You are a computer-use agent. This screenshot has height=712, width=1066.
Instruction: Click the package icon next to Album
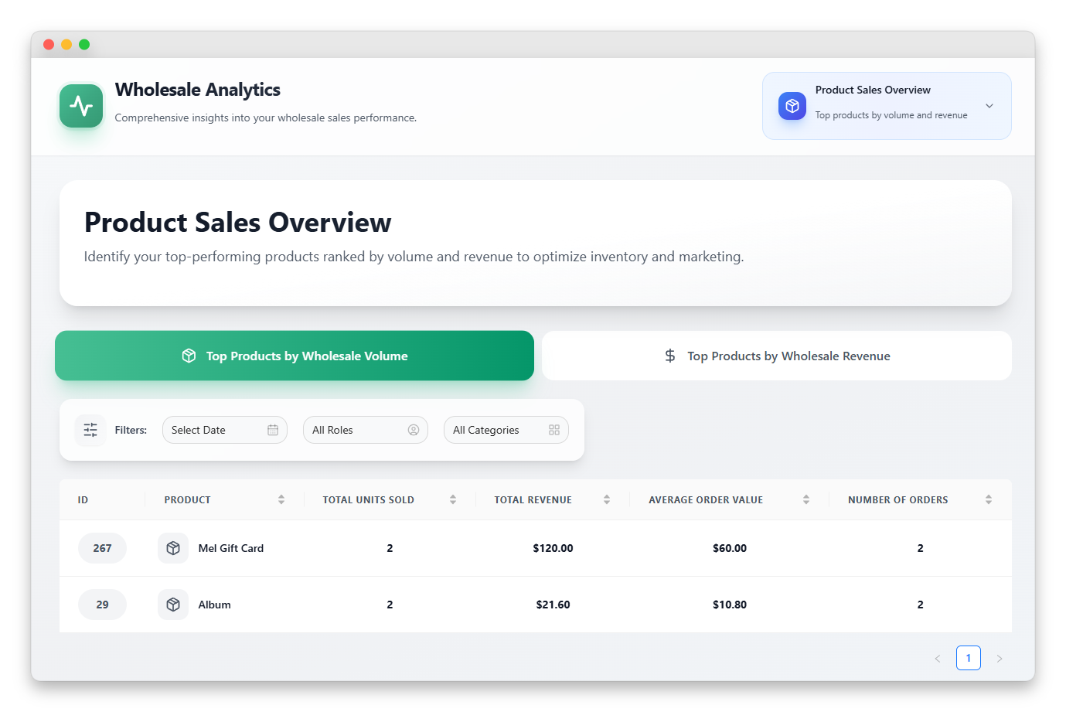[173, 605]
